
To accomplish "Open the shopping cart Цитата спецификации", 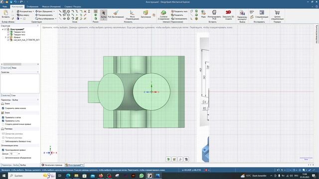I will (277, 15).
